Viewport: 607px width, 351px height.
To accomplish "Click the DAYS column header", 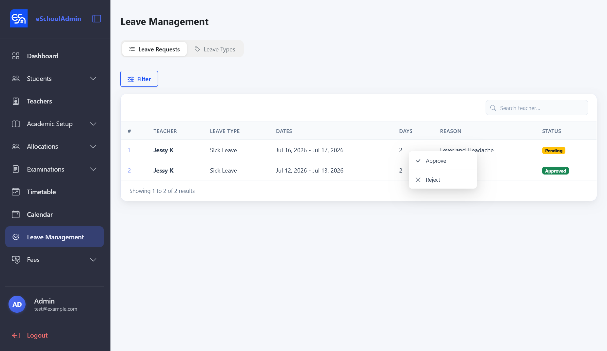I will point(406,131).
